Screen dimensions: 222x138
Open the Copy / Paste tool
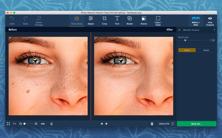(158, 21)
